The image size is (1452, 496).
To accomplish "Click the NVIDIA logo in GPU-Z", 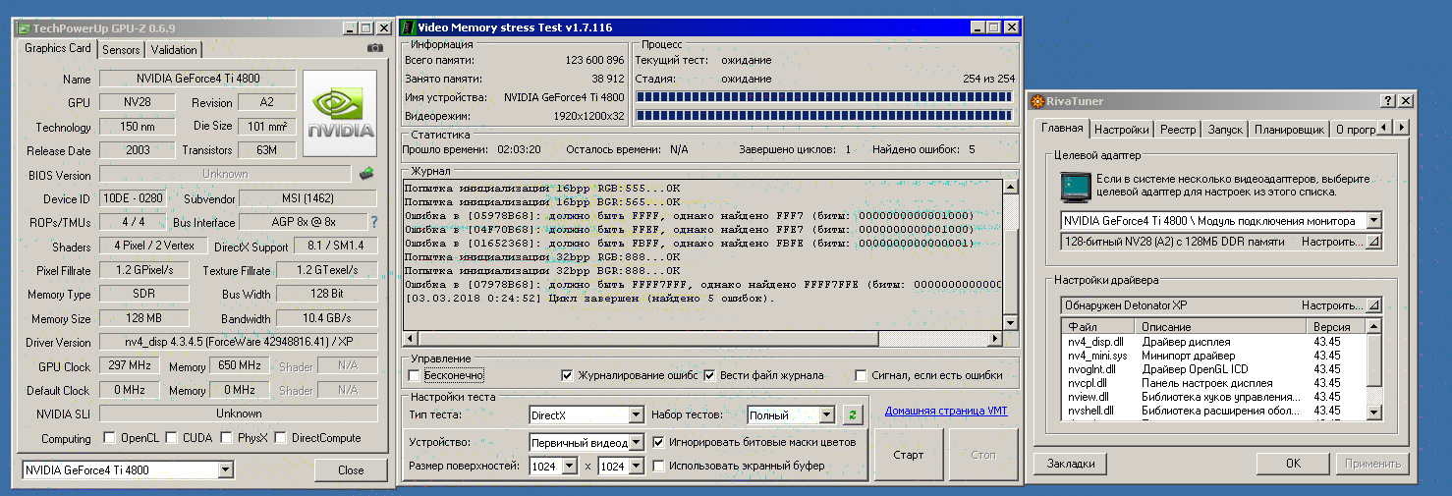I will point(340,113).
